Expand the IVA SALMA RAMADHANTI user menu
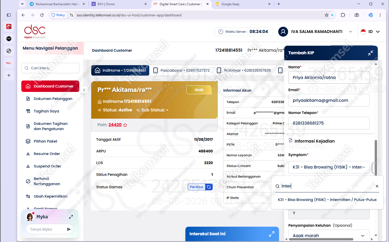Viewport: 389px width, 242px height. pos(351,32)
